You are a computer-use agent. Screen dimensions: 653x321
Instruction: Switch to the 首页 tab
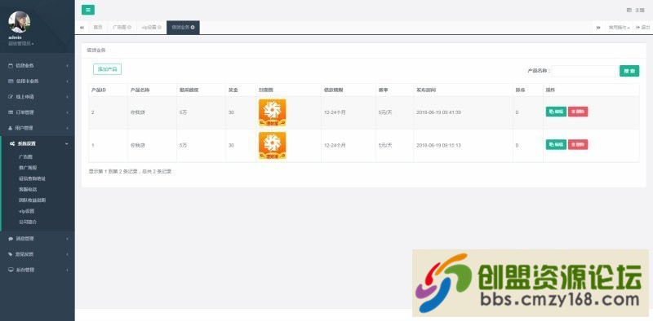pyautogui.click(x=97, y=28)
